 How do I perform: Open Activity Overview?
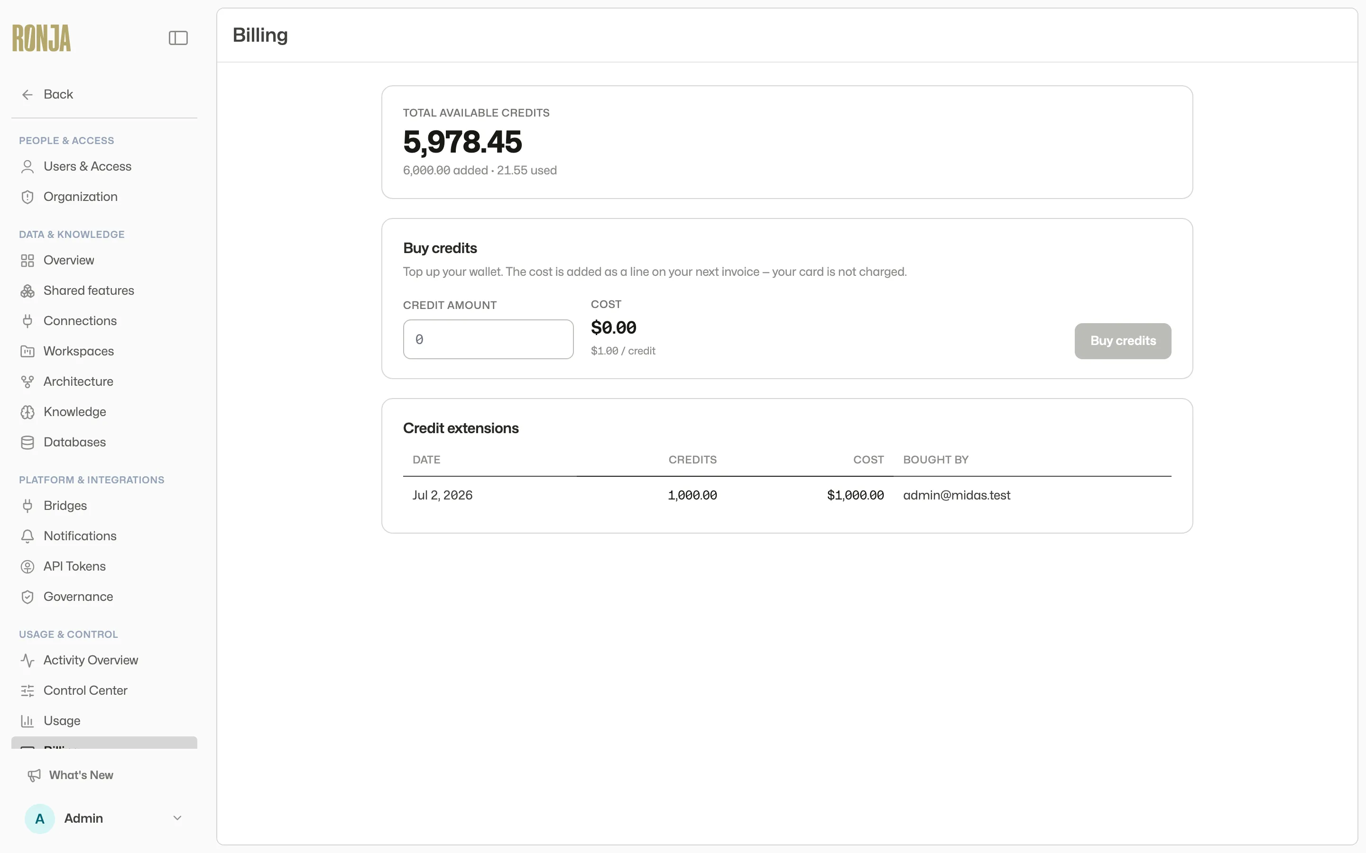pos(104,661)
